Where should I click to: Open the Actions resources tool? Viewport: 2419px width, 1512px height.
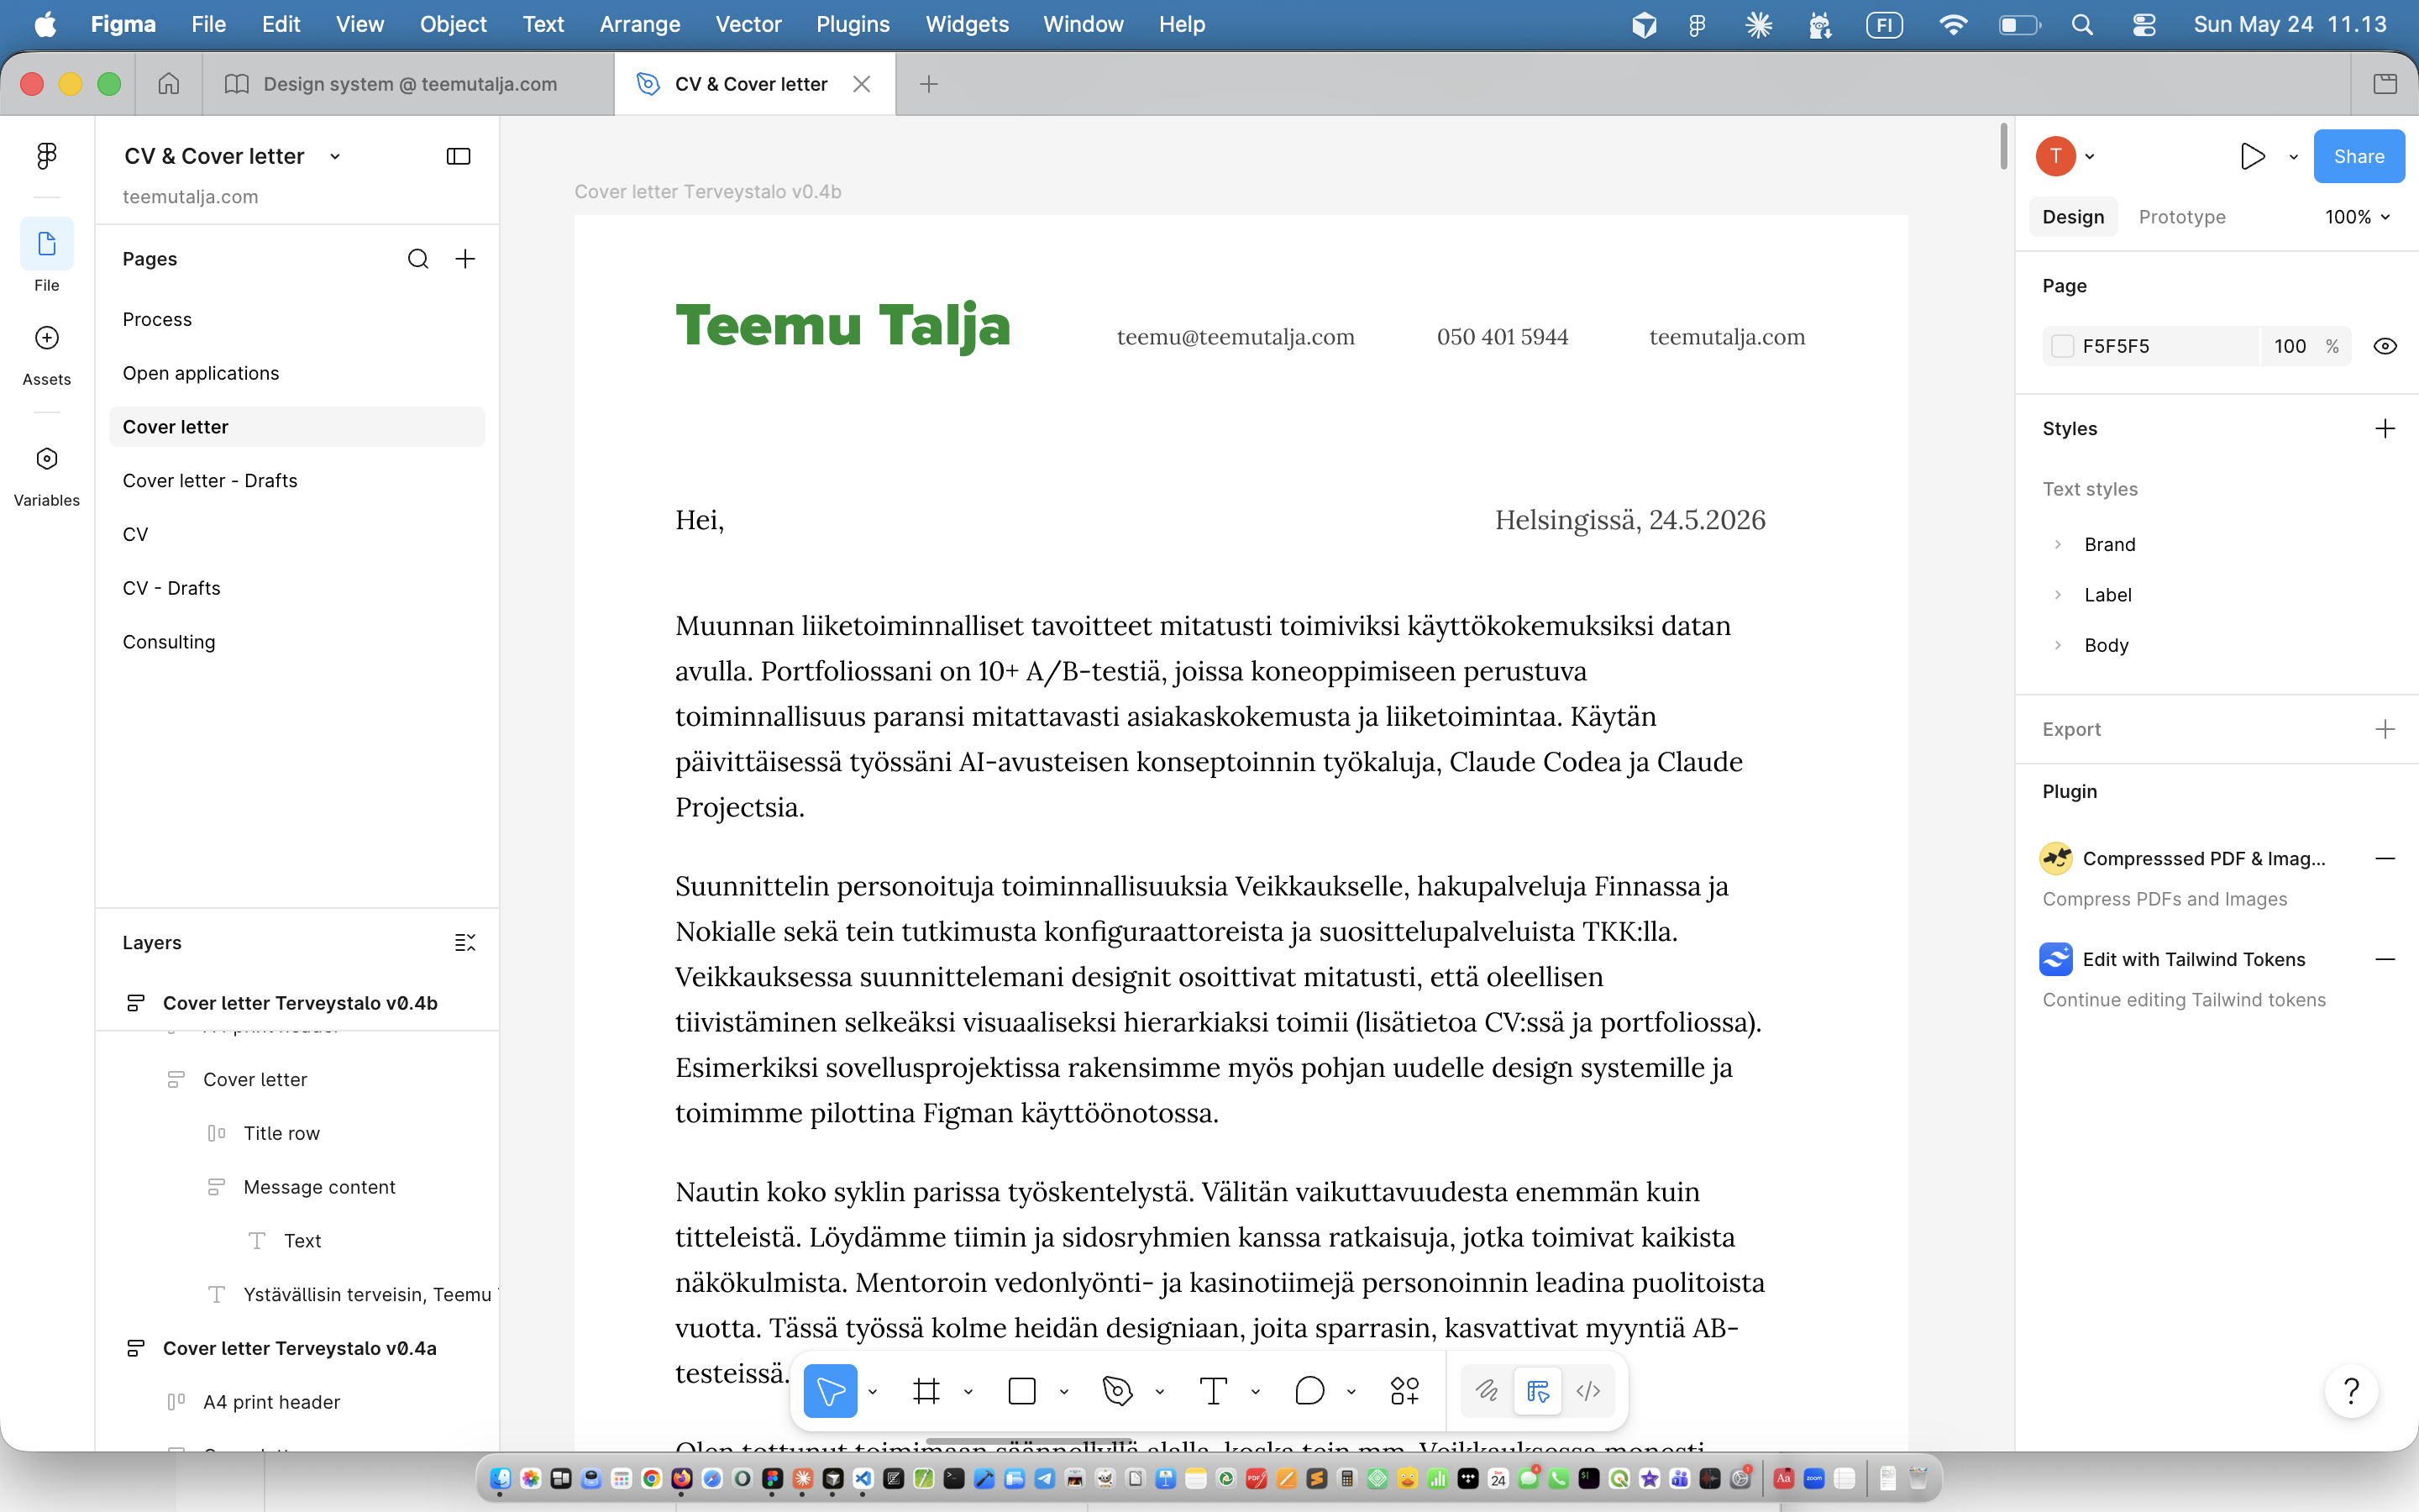click(x=1404, y=1390)
